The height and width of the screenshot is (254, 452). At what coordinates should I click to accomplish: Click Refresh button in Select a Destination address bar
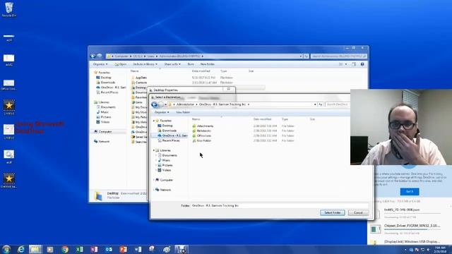pyautogui.click(x=320, y=104)
